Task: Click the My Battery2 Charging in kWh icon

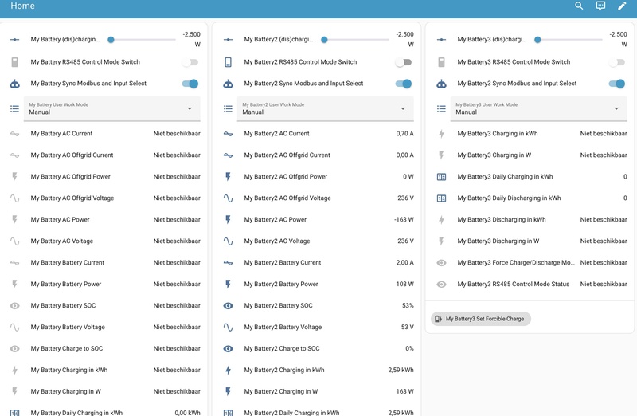Action: [x=228, y=370]
